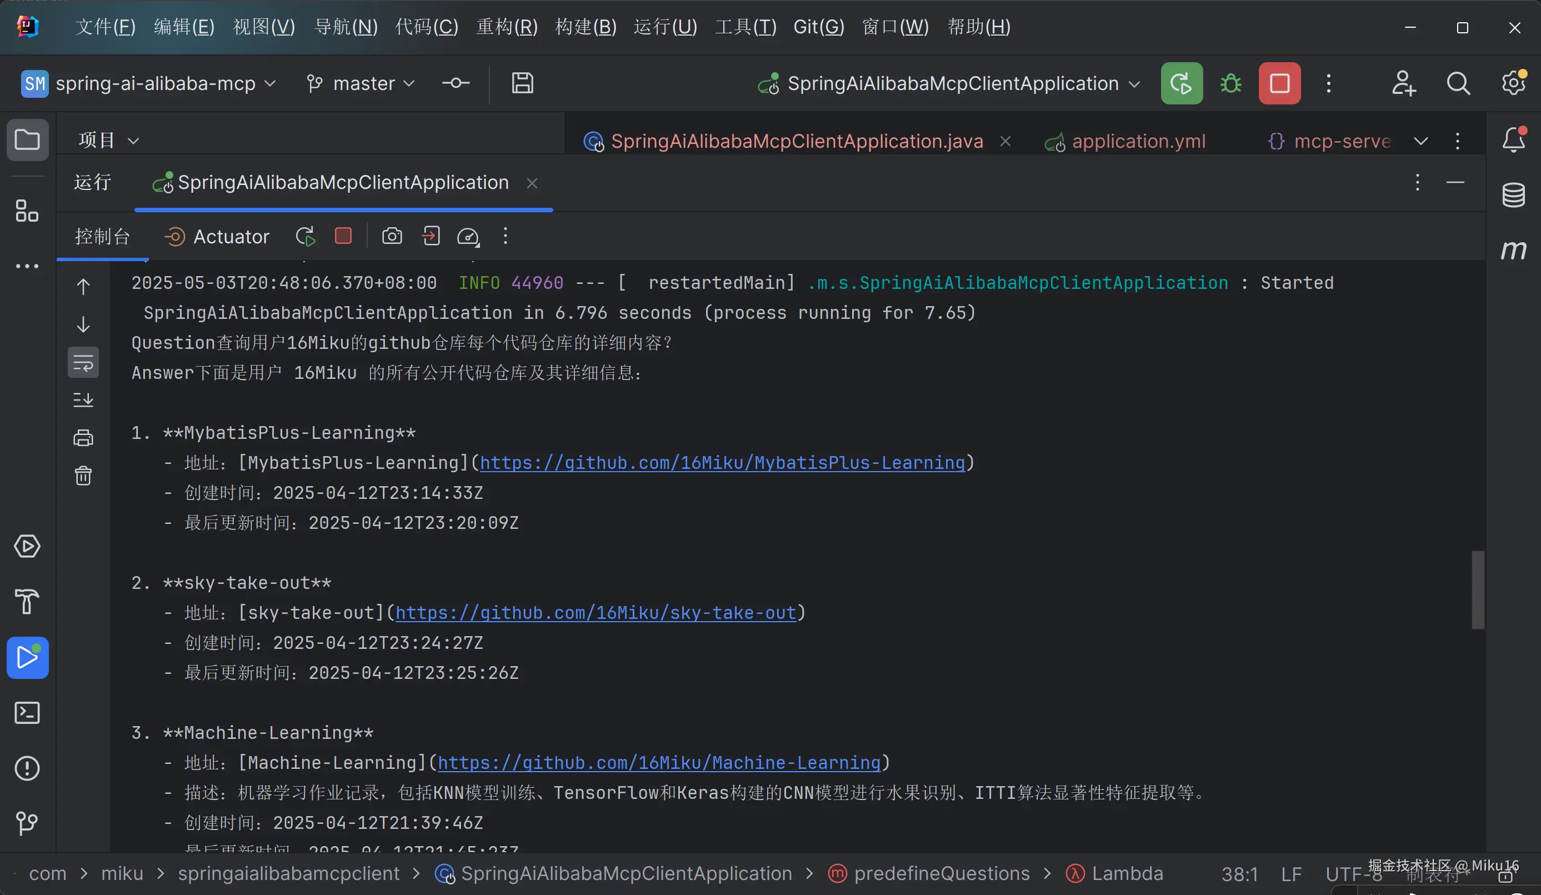Stop the running application with red square
This screenshot has width=1541, height=895.
point(1279,83)
